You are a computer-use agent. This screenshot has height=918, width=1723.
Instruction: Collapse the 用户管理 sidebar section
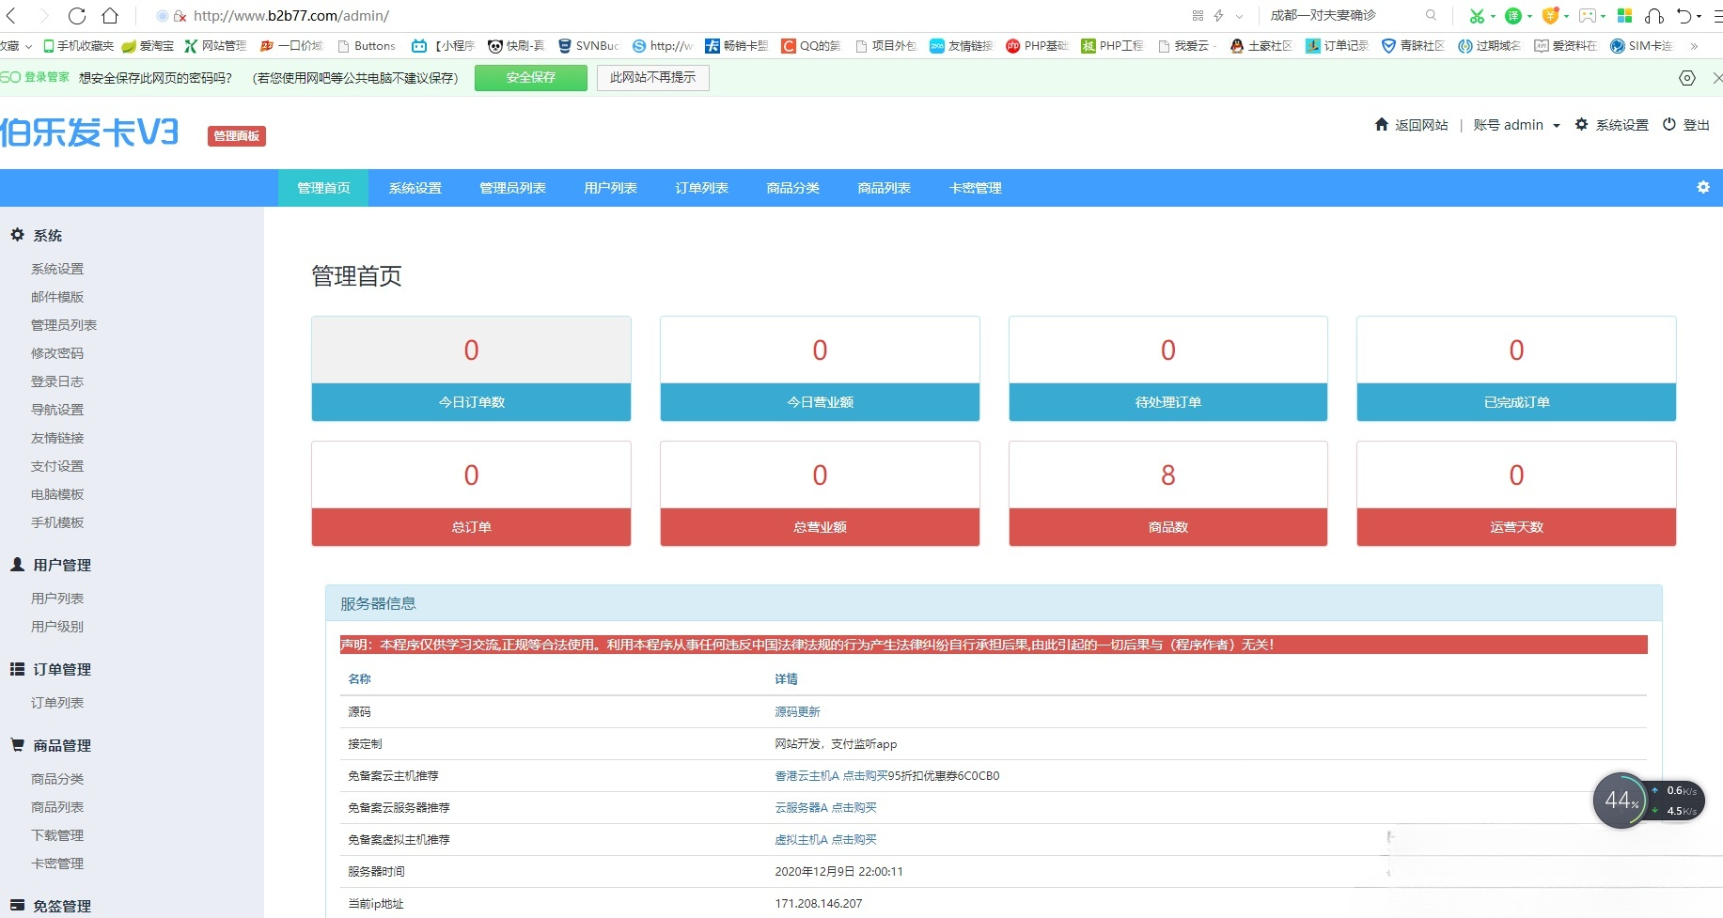pyautogui.click(x=62, y=566)
